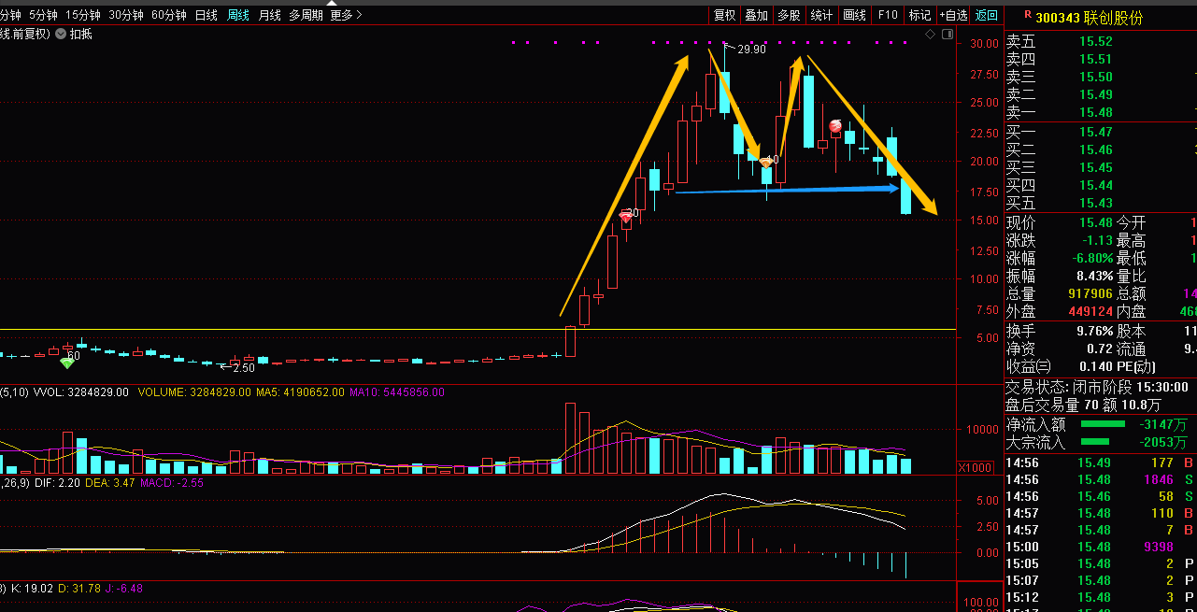This screenshot has width=1197, height=612.
Task: Click the yellow horizontal price line
Action: (280, 329)
